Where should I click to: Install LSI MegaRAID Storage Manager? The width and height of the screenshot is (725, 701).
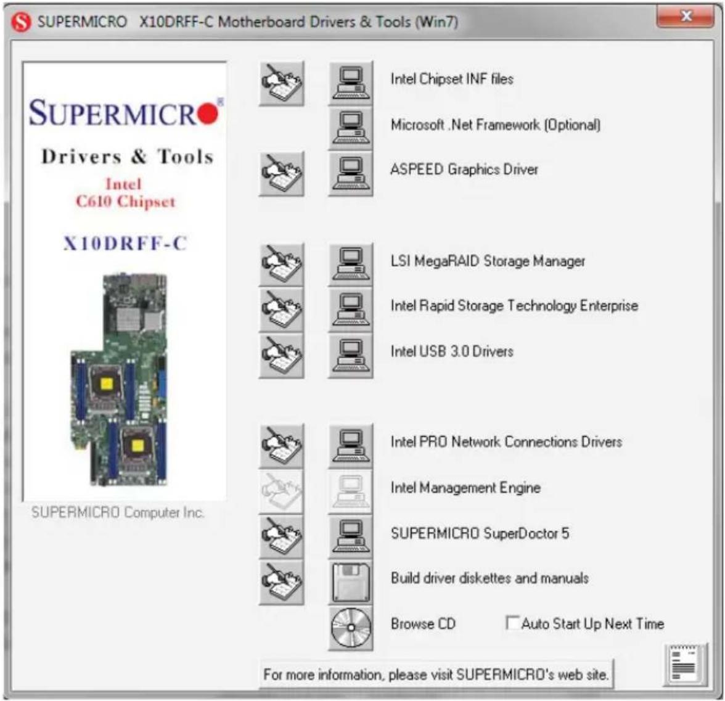pos(351,264)
